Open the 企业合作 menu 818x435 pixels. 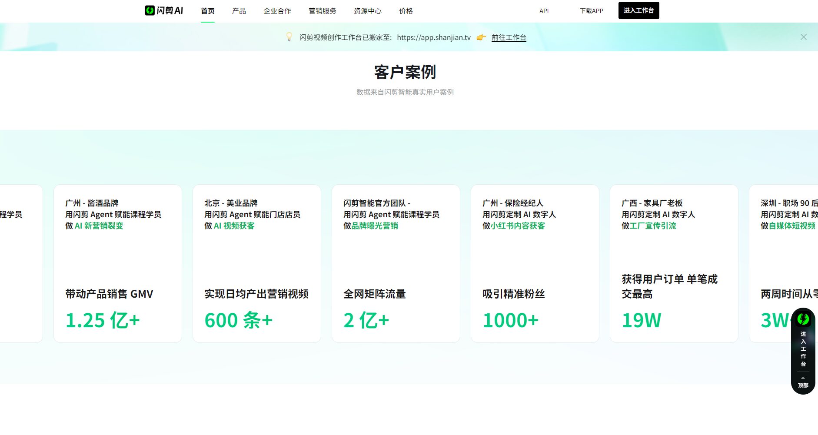tap(277, 11)
